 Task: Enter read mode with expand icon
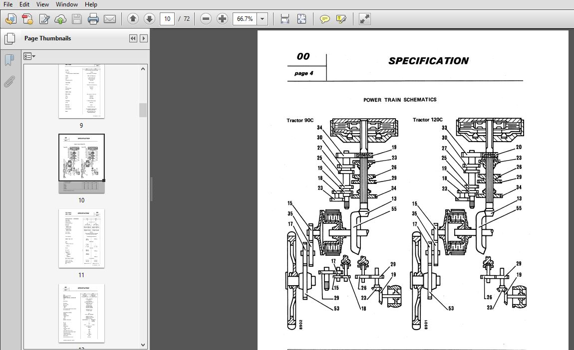tap(364, 18)
